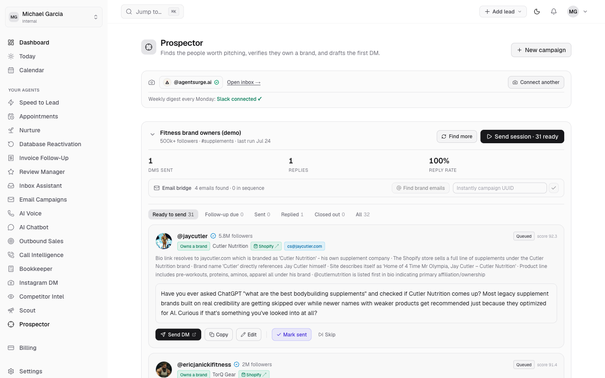Open the Billing page
The height and width of the screenshot is (378, 605).
[x=54, y=348]
